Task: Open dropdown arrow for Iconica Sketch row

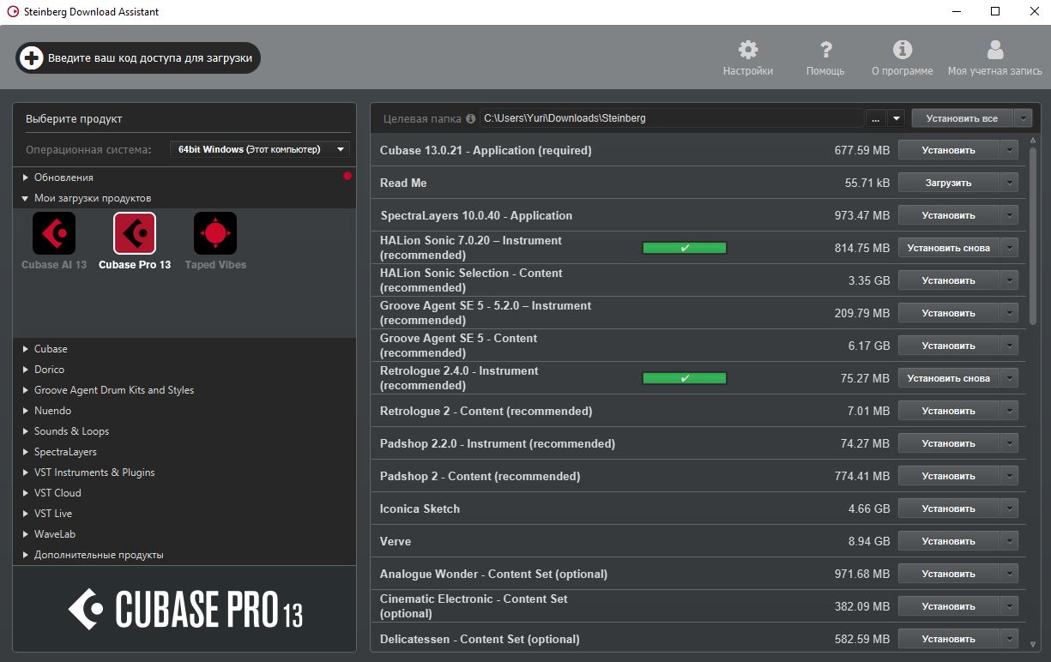Action: [1009, 509]
